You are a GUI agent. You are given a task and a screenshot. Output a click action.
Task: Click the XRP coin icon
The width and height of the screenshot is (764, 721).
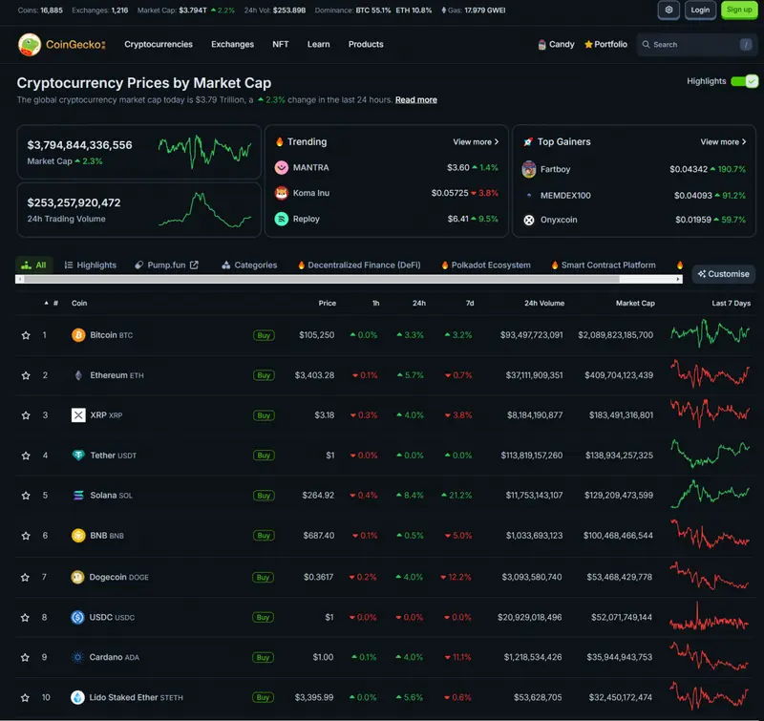78,415
